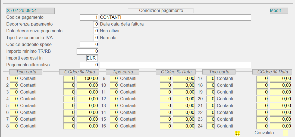Click the yellow calculator icon near Convalida
This screenshot has width=295, height=137.
237,133
